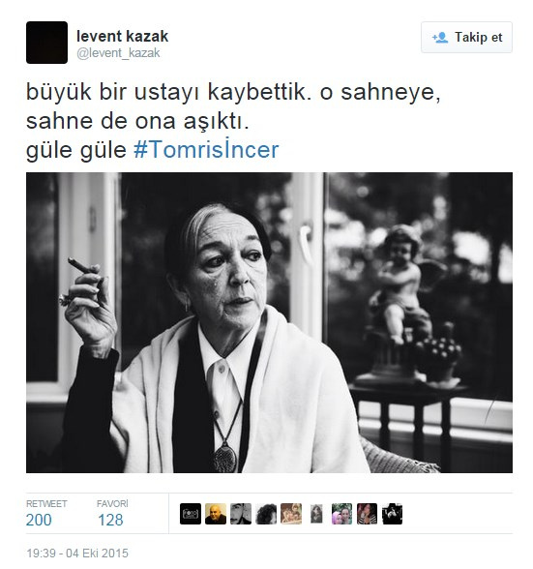Click the Takip et follow button
The image size is (533, 569).
(x=466, y=38)
